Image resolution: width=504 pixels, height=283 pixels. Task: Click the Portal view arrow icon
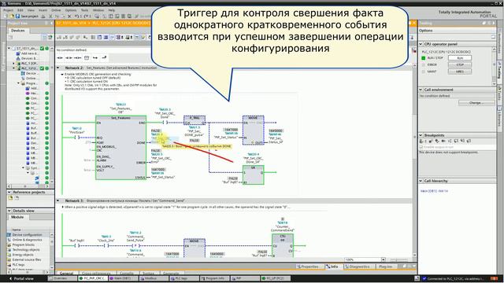coord(10,278)
